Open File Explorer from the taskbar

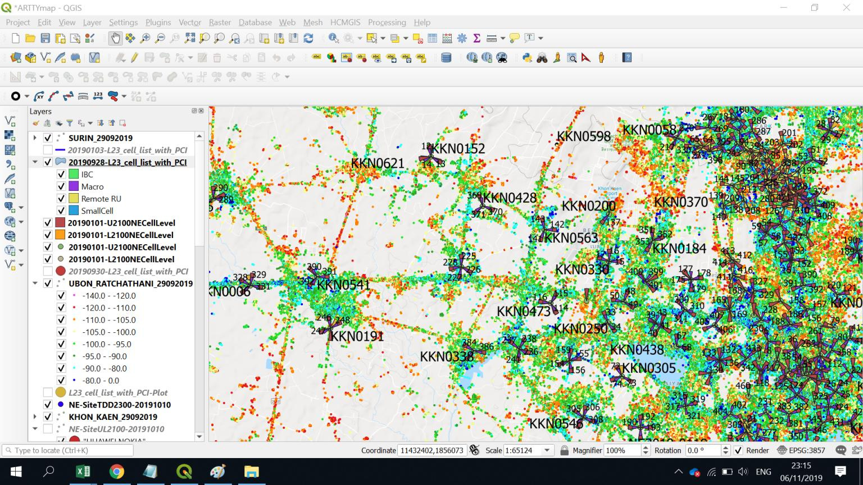[x=251, y=472]
